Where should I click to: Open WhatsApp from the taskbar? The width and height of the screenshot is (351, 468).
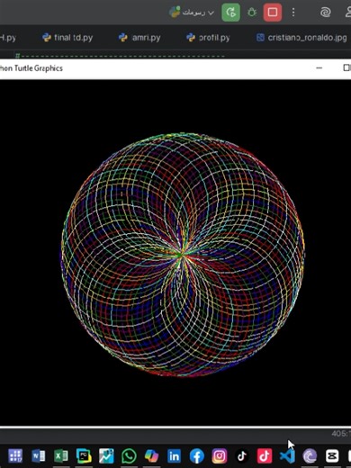[129, 456]
